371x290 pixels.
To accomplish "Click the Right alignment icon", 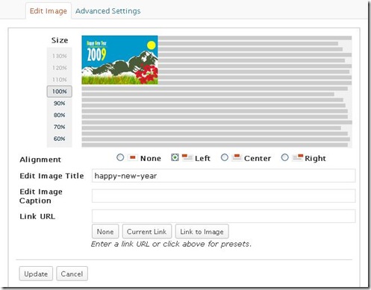I will point(298,157).
